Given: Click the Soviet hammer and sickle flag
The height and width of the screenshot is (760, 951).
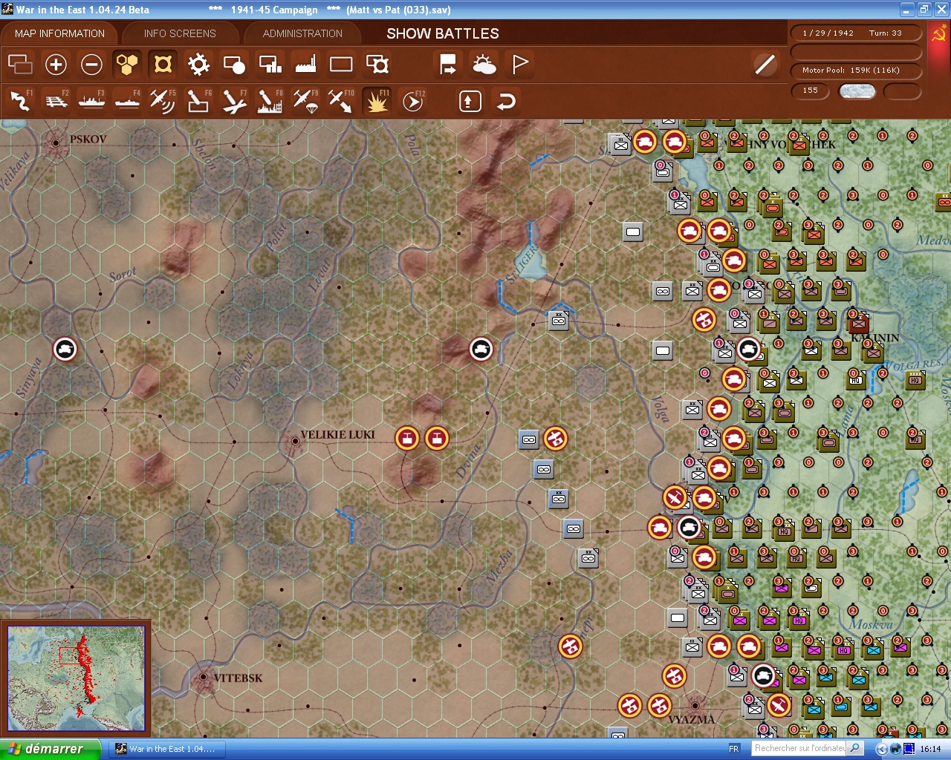Looking at the screenshot, I should [x=938, y=33].
